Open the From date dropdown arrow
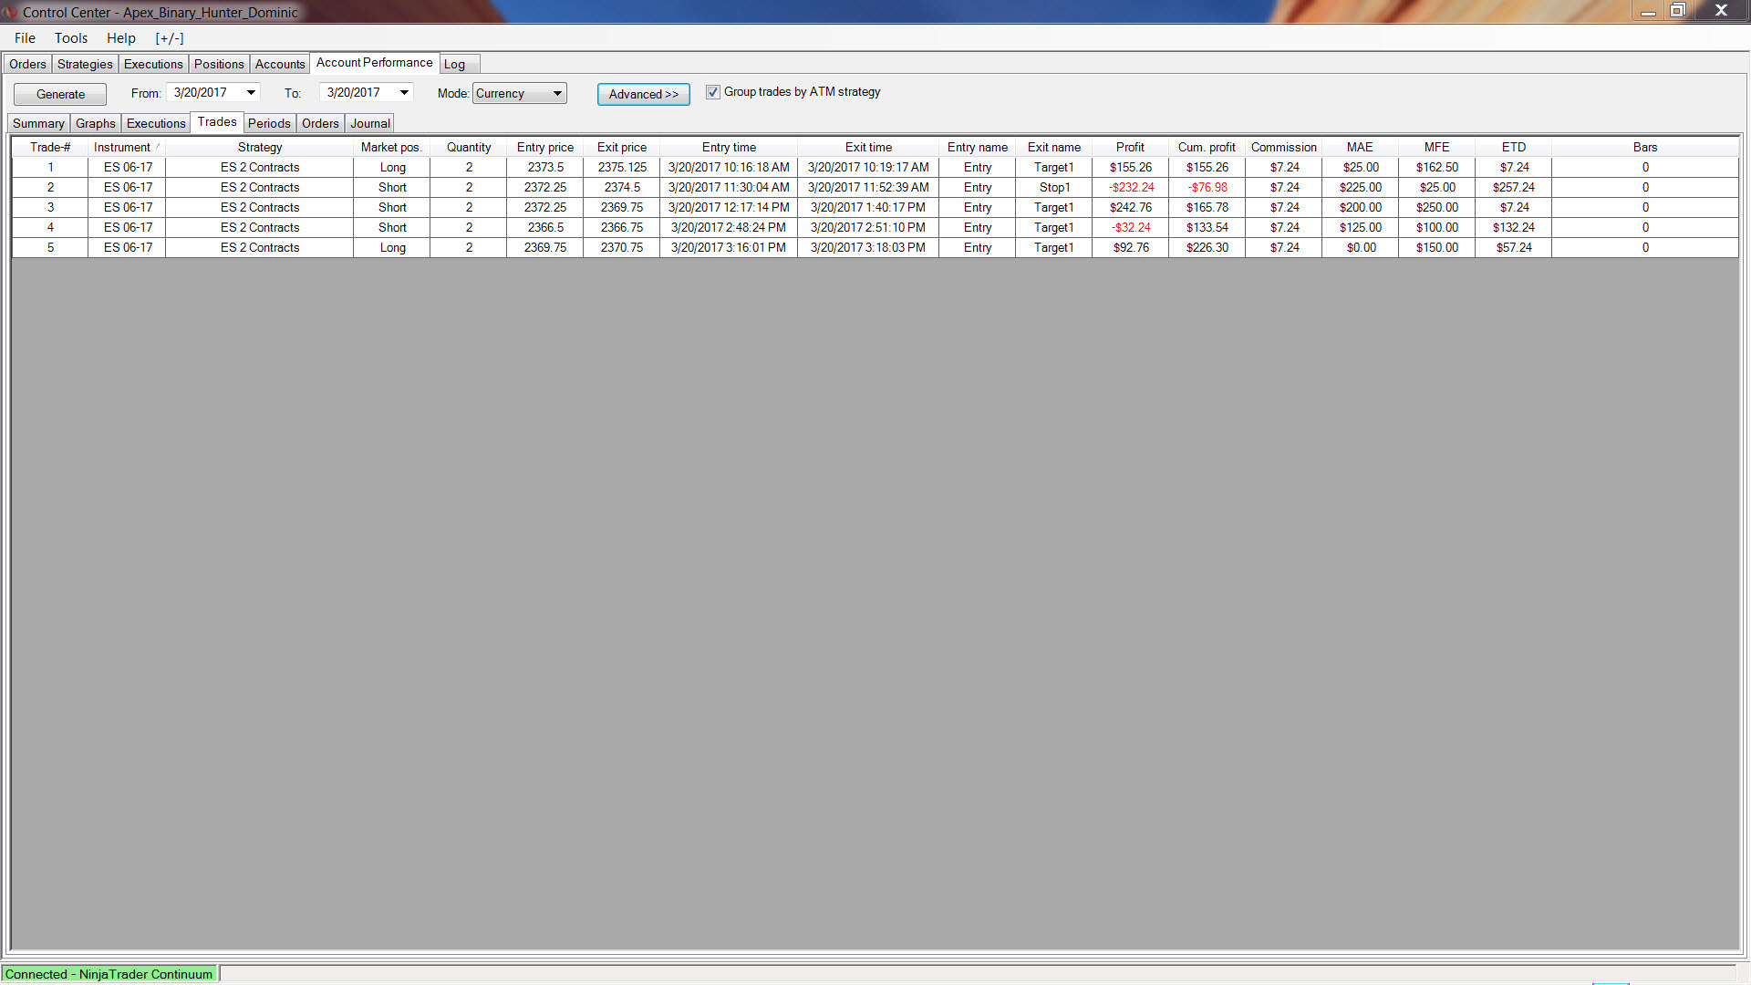 coord(251,93)
